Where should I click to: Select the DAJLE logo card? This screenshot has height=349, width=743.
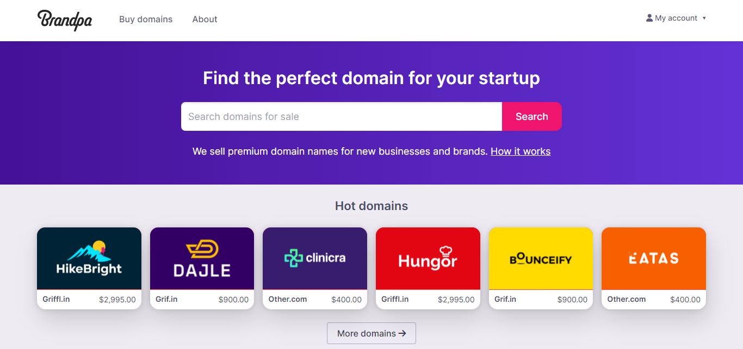coord(202,258)
